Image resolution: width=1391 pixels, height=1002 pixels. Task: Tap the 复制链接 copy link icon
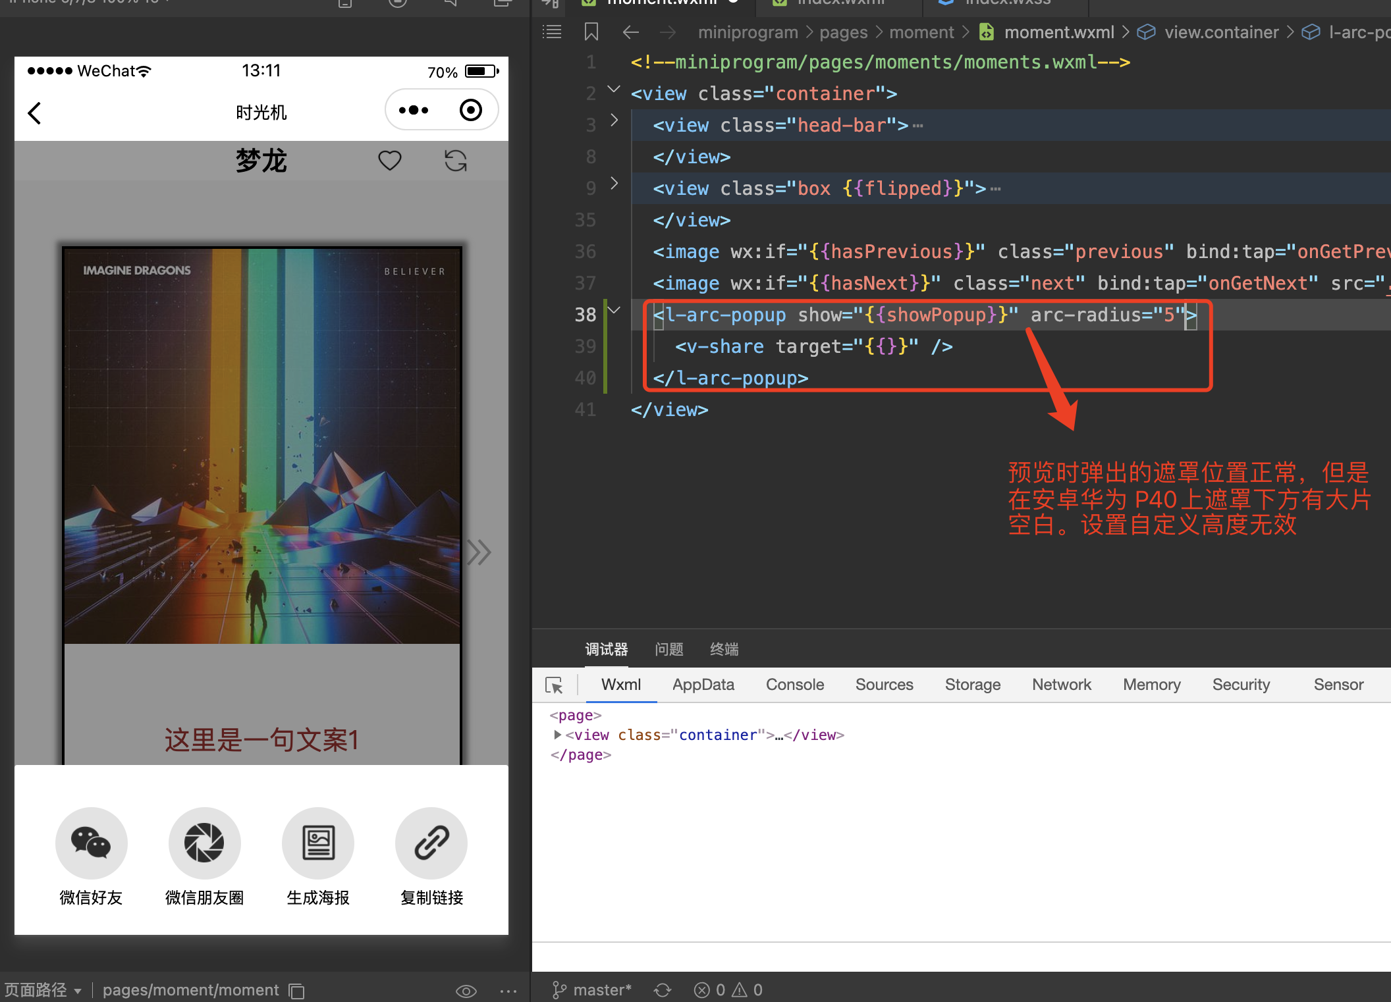pyautogui.click(x=431, y=843)
